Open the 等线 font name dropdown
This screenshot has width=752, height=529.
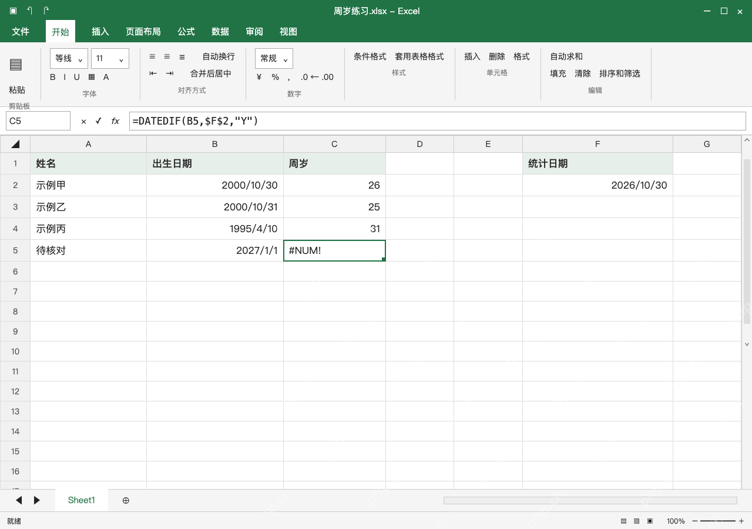pyautogui.click(x=69, y=58)
